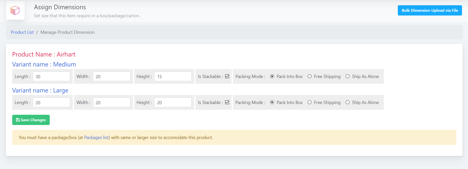Select Pack Into Box for Medium variant

(x=272, y=76)
